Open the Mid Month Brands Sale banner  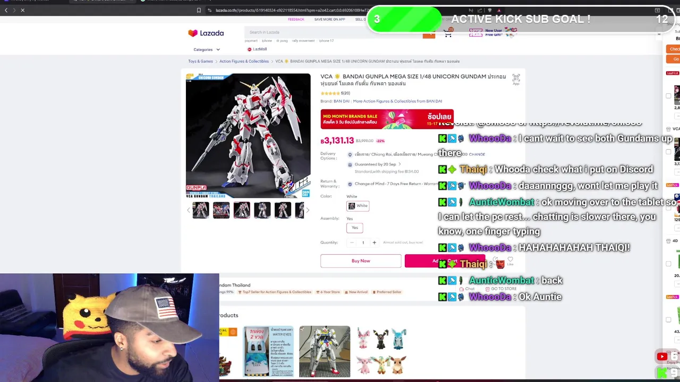(387, 119)
